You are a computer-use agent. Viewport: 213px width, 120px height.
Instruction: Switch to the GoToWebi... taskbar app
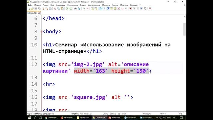(131, 118)
